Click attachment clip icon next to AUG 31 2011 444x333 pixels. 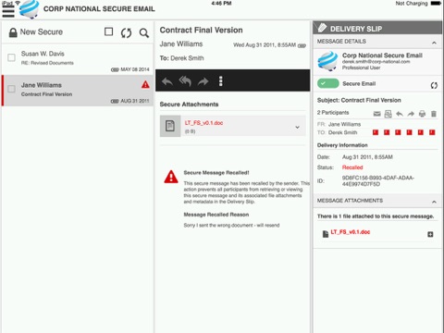pos(115,101)
